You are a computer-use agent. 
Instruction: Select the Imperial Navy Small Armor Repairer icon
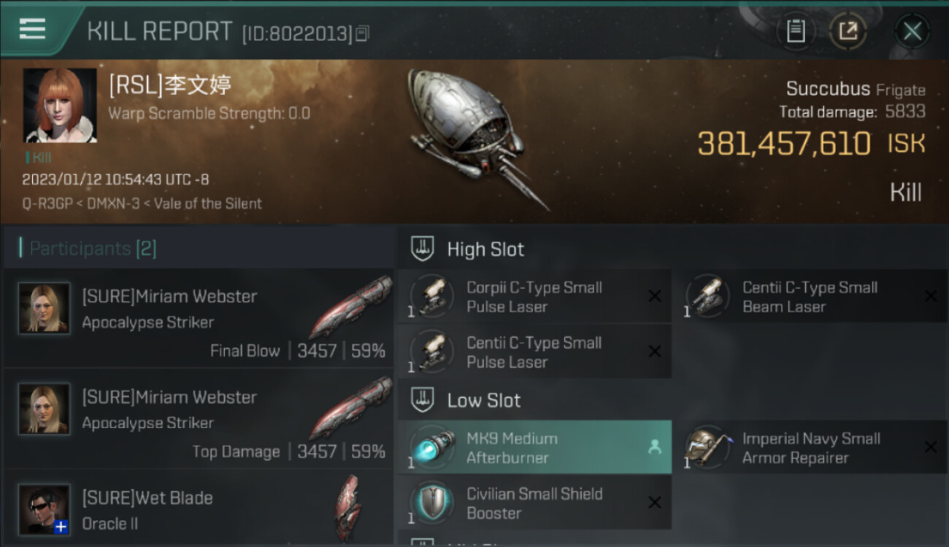point(707,448)
